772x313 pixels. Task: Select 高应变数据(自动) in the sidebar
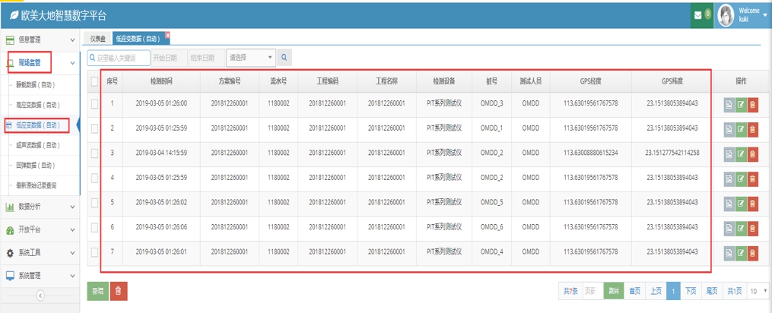[x=38, y=105]
